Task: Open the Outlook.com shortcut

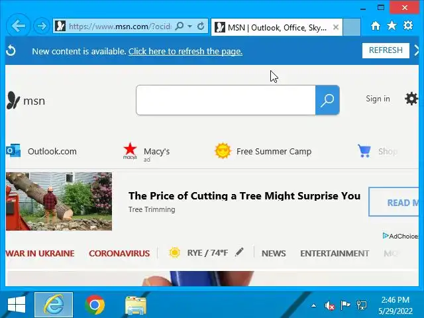Action: pos(41,151)
